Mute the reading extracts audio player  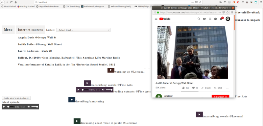(103, 90)
